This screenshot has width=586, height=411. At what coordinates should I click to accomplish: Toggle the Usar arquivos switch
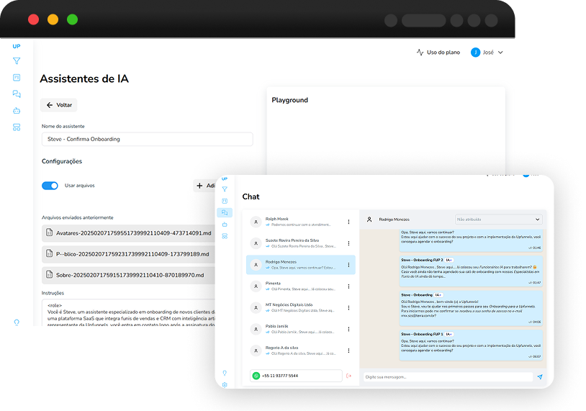(x=50, y=186)
